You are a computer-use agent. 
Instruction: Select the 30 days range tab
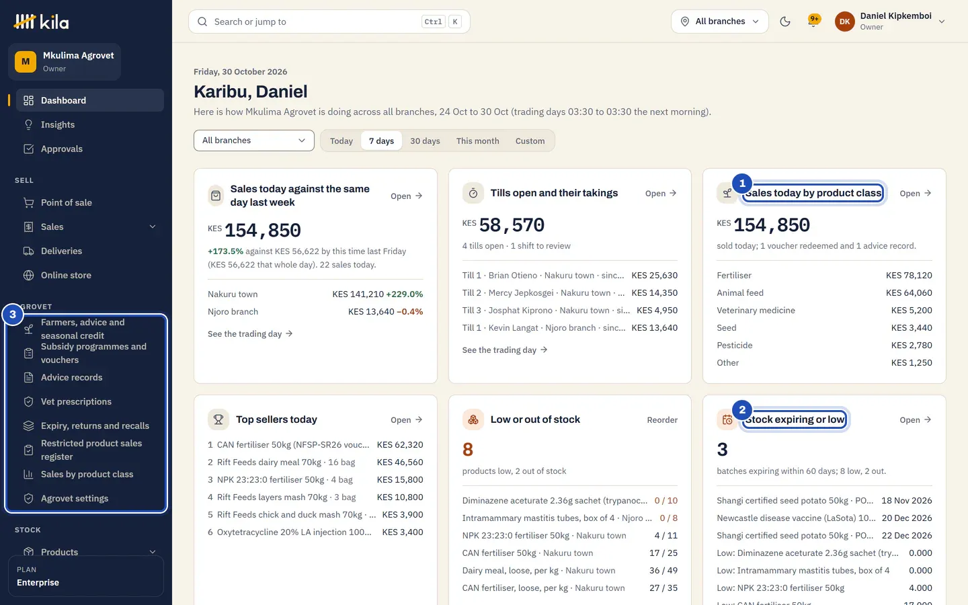coord(425,140)
